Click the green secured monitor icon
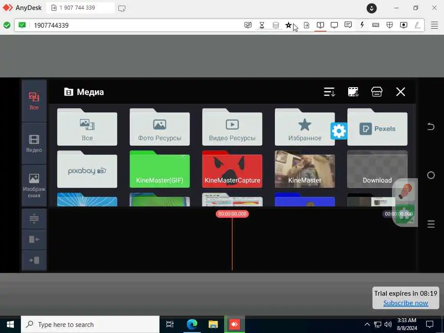 [22, 25]
